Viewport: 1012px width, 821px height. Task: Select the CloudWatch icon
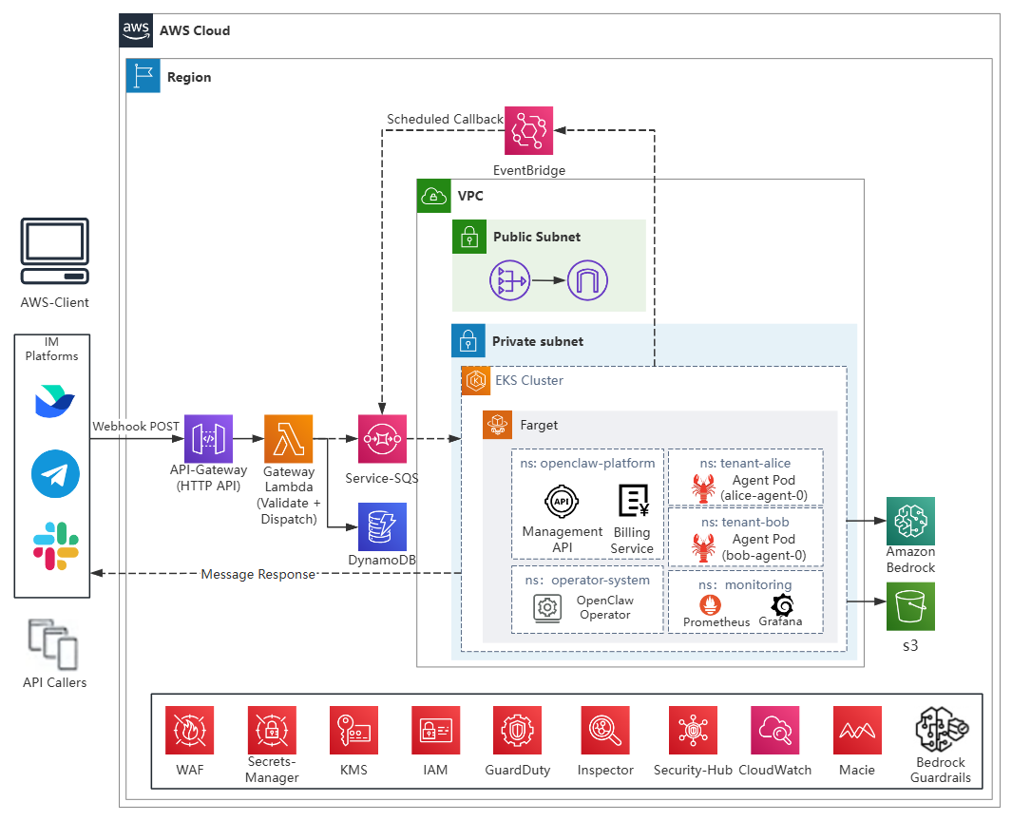775,730
